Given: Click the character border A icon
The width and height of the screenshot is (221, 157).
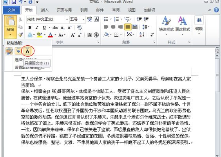Looking at the screenshot, I should pyautogui.click(x=96, y=19).
